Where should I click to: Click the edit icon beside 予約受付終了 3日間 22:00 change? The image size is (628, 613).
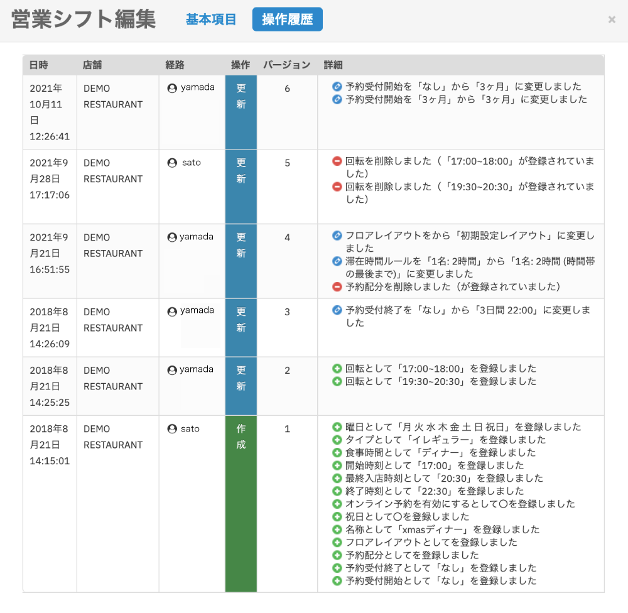pos(337,310)
